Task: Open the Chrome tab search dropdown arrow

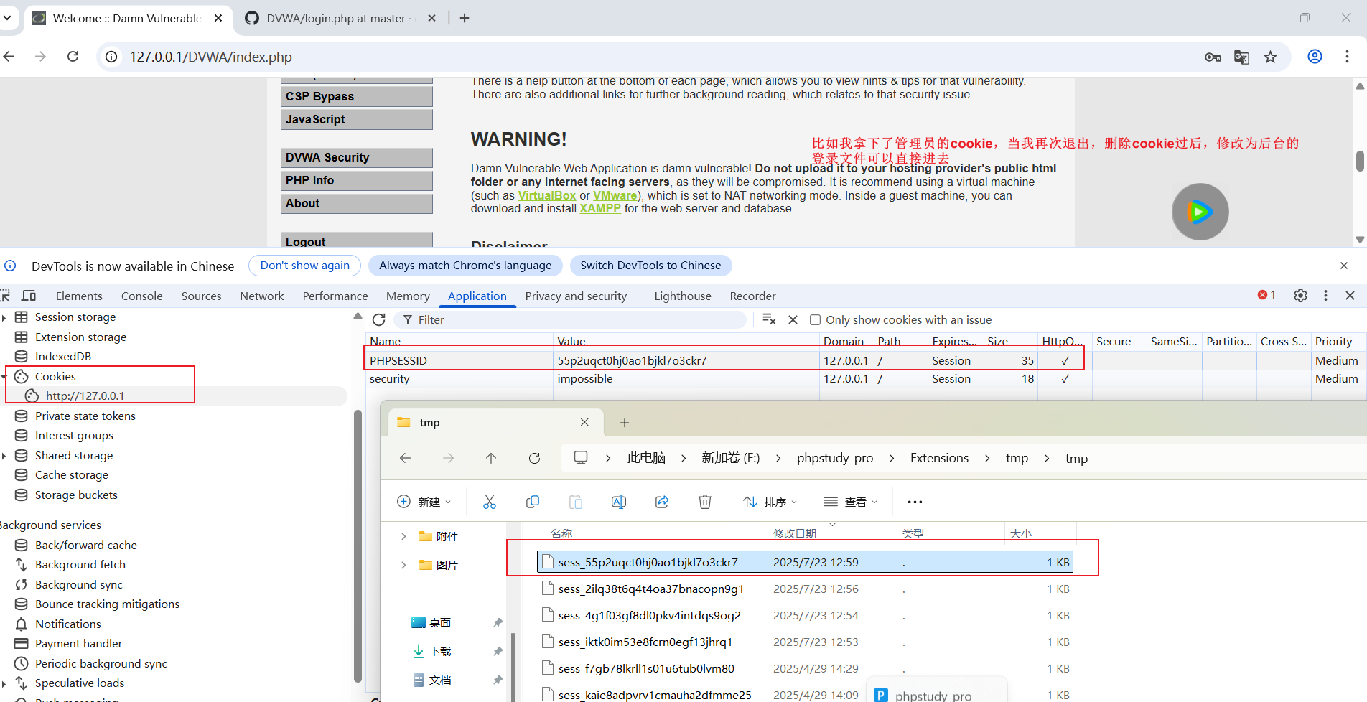Action: pos(7,18)
